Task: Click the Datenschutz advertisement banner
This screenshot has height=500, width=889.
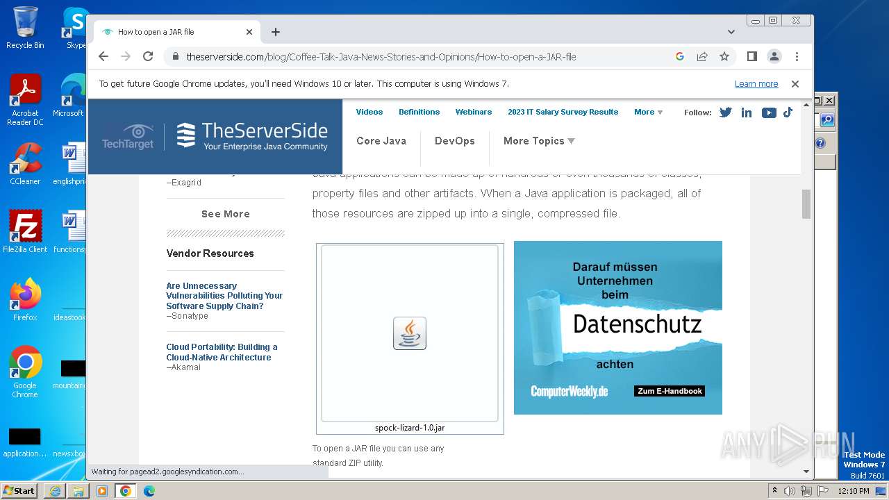Action: click(618, 328)
